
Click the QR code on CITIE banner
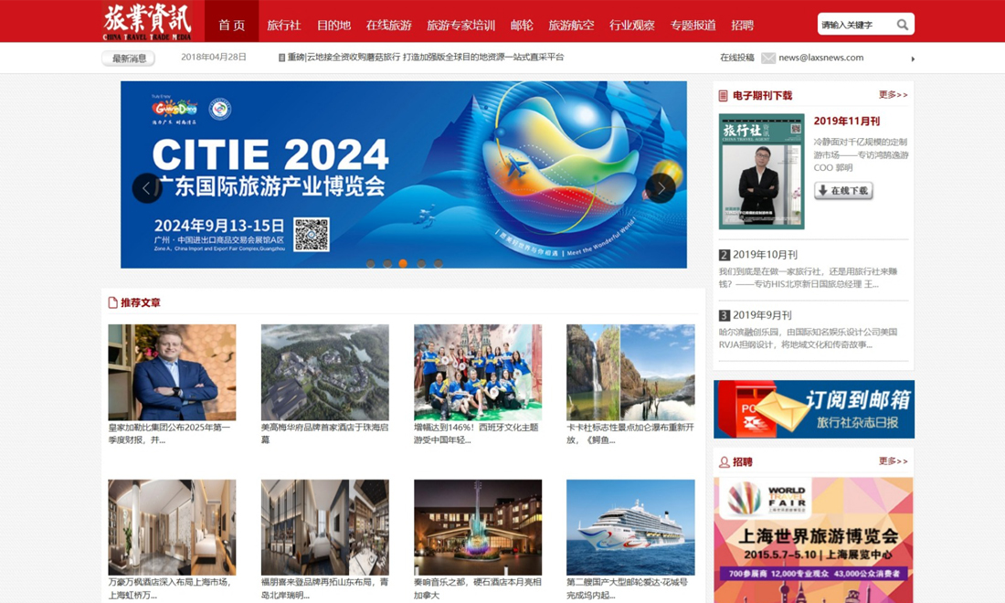[x=312, y=235]
